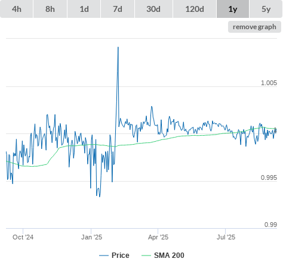
Task: Click the Apr '25 axis label
Action: coord(158,237)
